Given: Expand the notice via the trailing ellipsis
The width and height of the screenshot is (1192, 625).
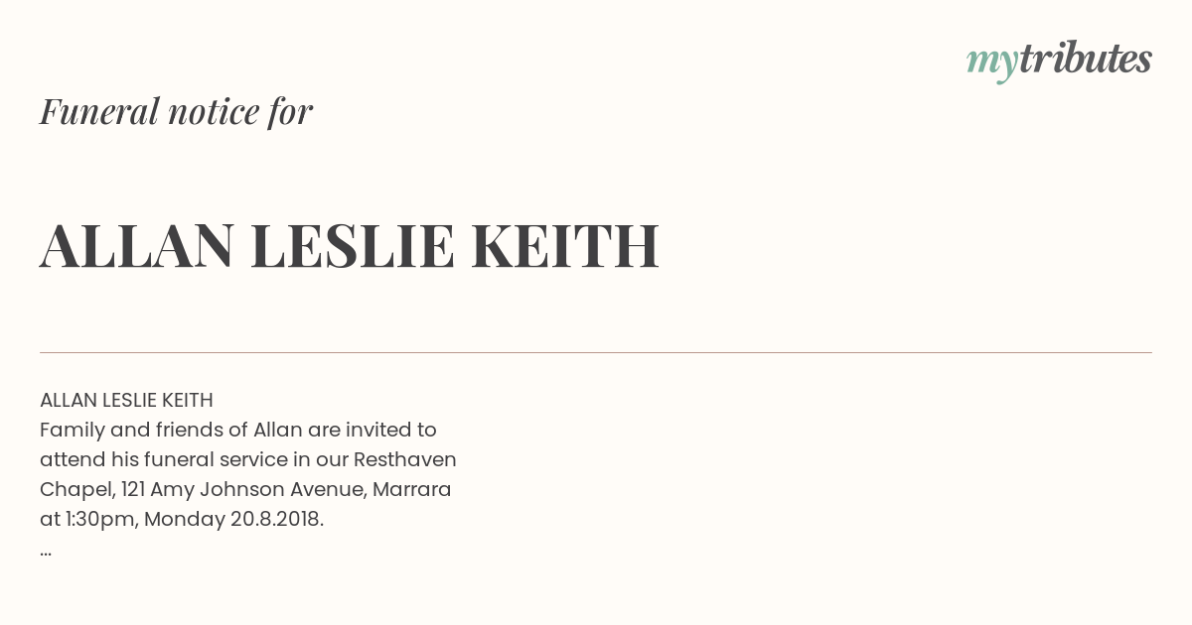Looking at the screenshot, I should tap(46, 552).
